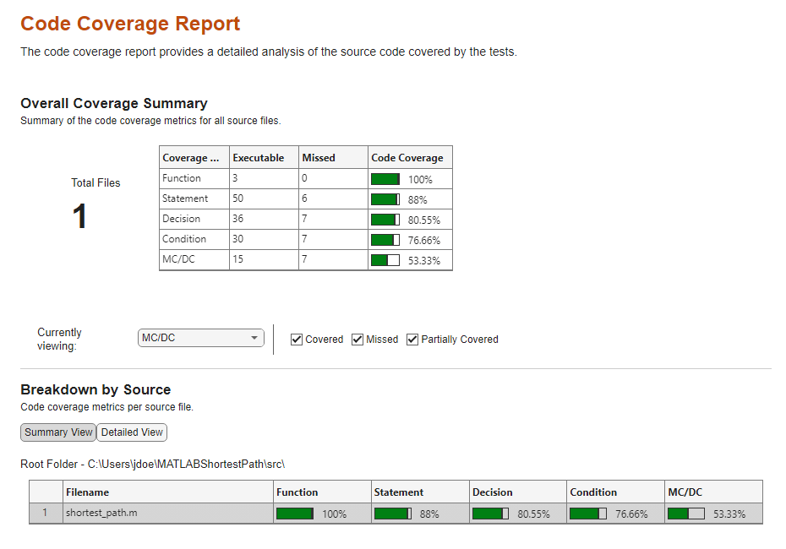Click the Filename column header
Screen dimensions: 786x549
point(168,492)
